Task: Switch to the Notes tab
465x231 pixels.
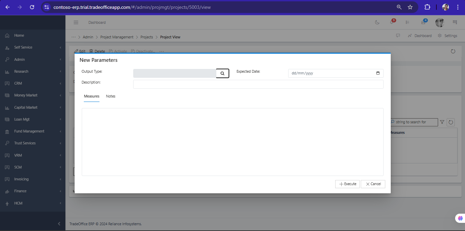Action: click(x=111, y=96)
